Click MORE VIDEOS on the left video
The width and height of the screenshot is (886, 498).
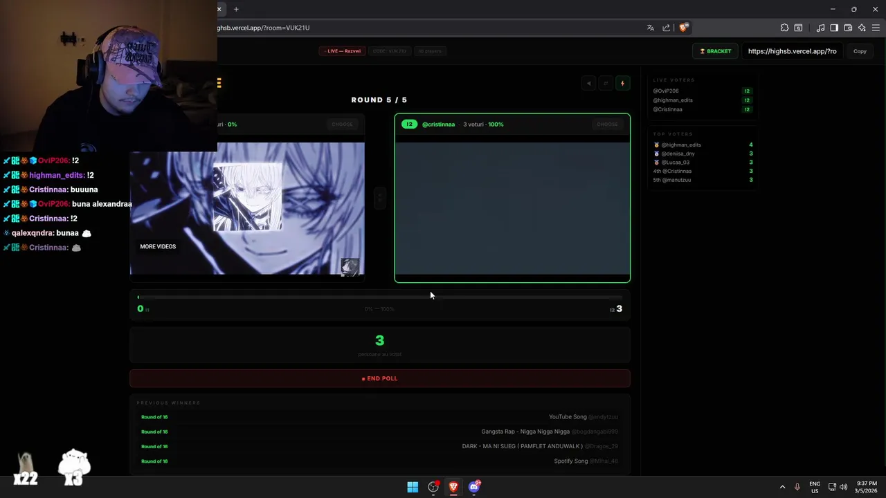coord(158,247)
